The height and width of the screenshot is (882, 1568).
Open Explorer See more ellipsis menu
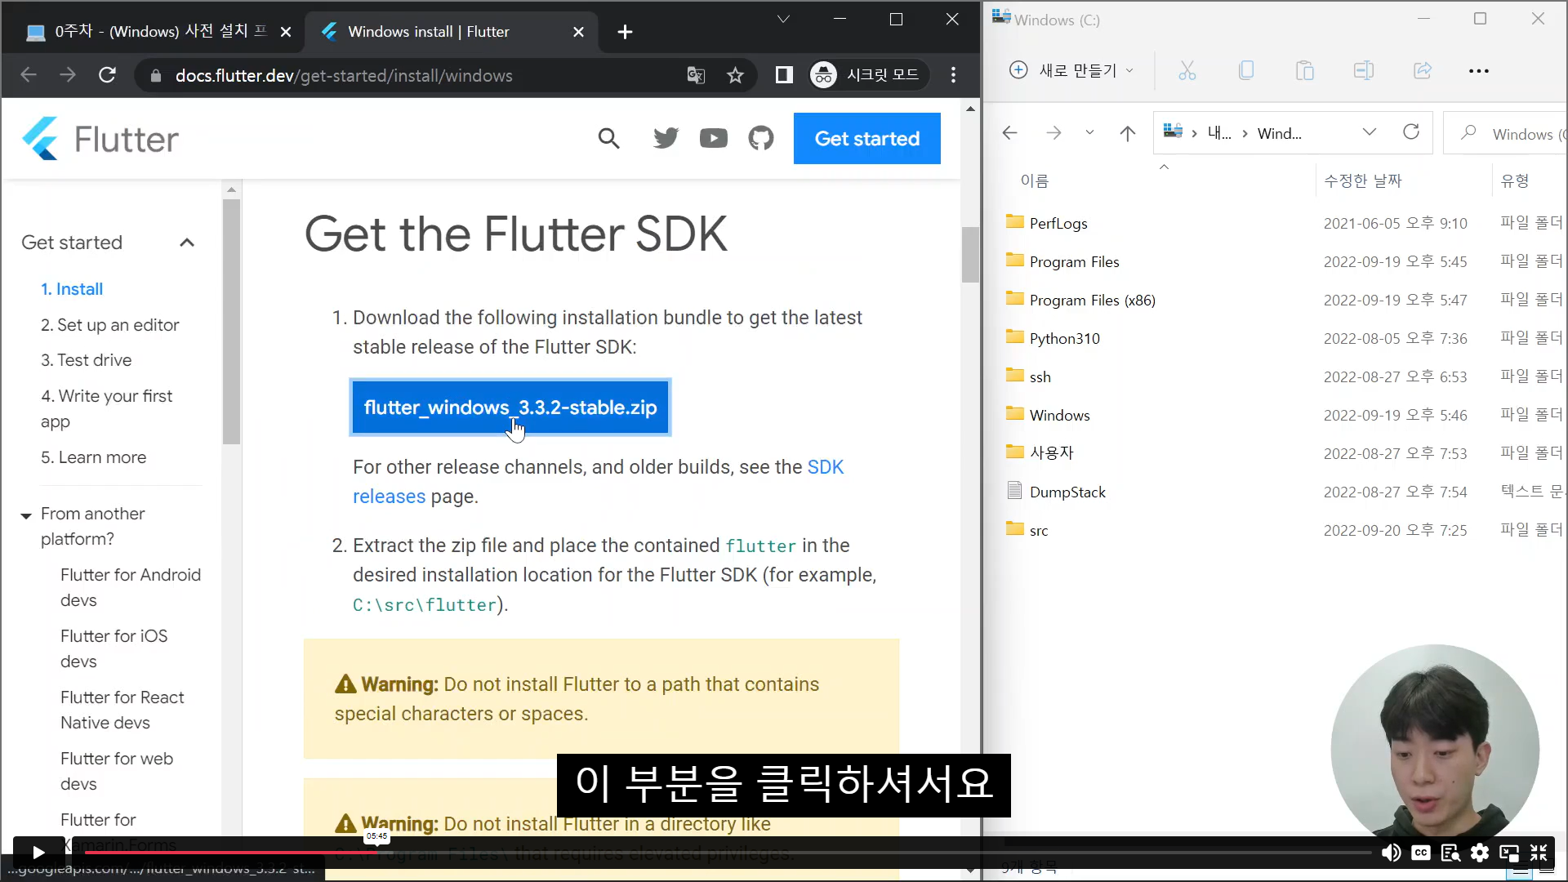(x=1479, y=71)
